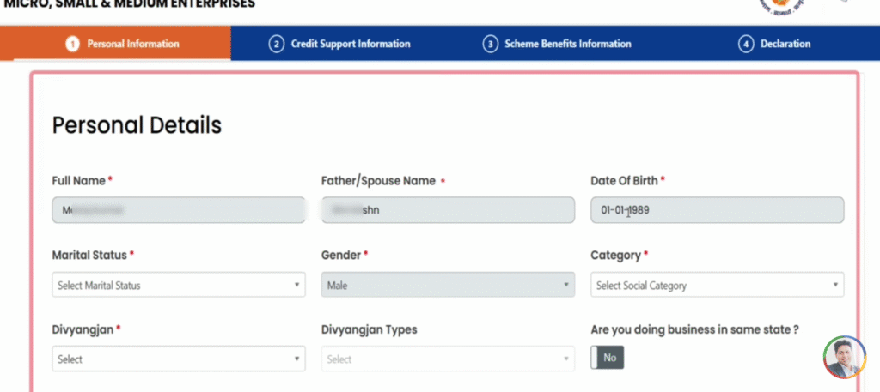
Task: Go to Scheme Benefits Information tab
Action: pos(567,44)
